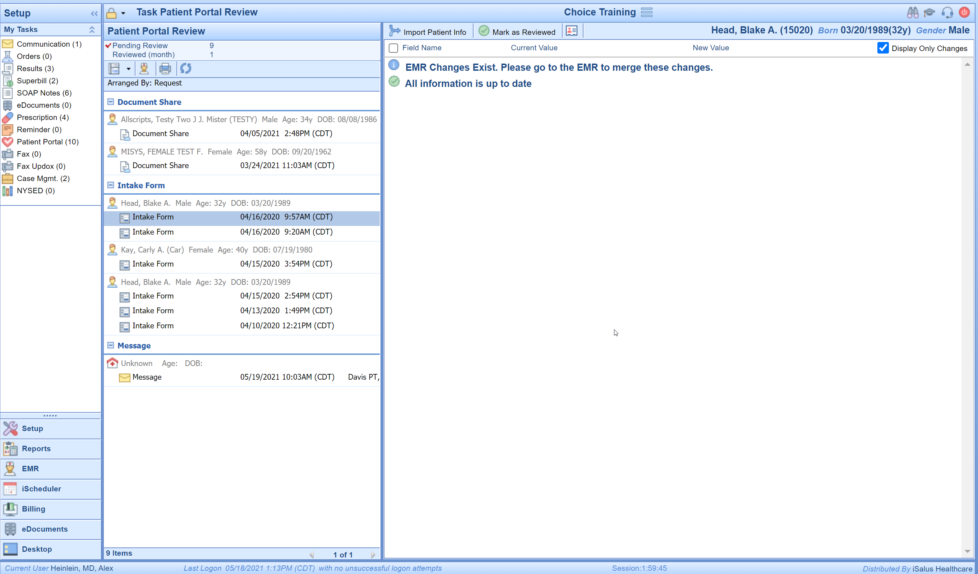This screenshot has width=978, height=574.
Task: Collapse the Document Share group
Action: tap(111, 102)
